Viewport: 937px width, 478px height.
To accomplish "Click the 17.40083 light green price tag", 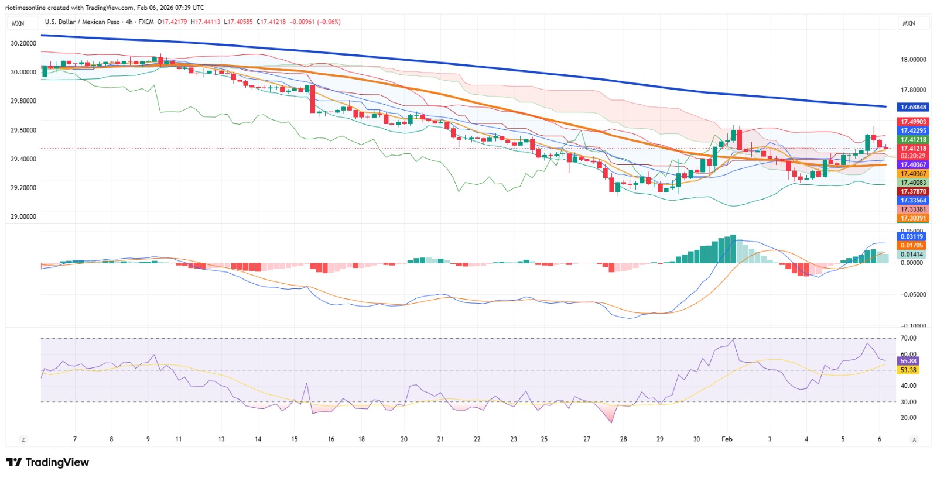I will [x=913, y=183].
